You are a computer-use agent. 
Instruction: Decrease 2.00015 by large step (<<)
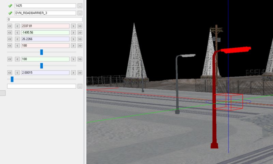(10, 73)
